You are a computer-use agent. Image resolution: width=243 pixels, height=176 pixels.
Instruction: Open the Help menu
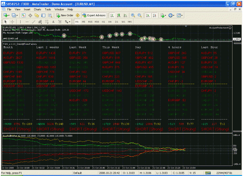click(x=70, y=9)
